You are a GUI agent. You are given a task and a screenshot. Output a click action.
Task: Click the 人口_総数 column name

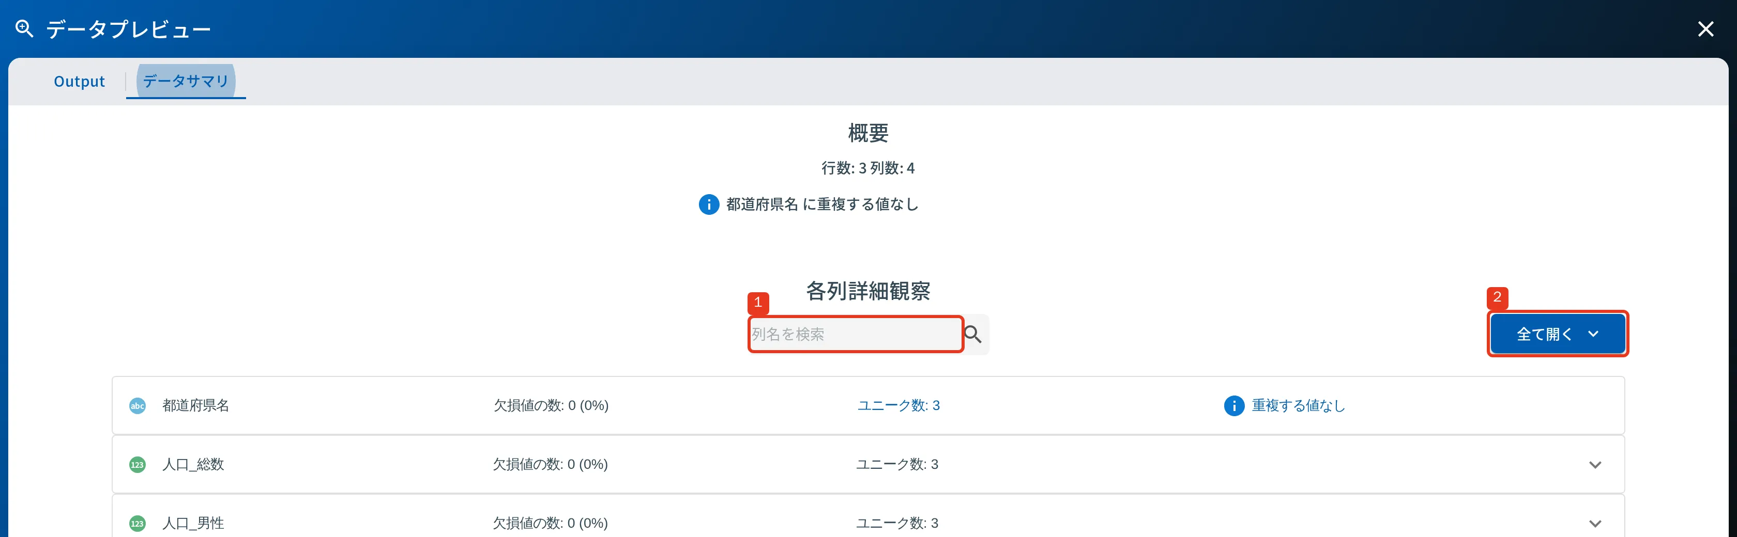pos(193,464)
